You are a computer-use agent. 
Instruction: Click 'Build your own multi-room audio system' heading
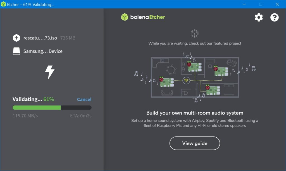pos(195,113)
